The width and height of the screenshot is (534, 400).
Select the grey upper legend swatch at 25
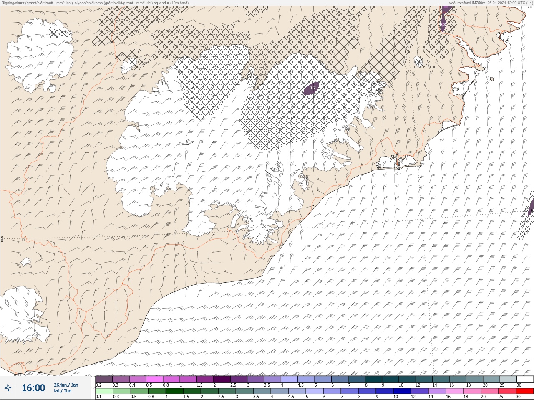point(508,379)
